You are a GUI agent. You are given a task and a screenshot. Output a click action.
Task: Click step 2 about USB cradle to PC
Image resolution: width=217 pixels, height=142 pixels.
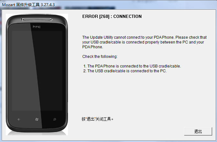tap(125, 71)
